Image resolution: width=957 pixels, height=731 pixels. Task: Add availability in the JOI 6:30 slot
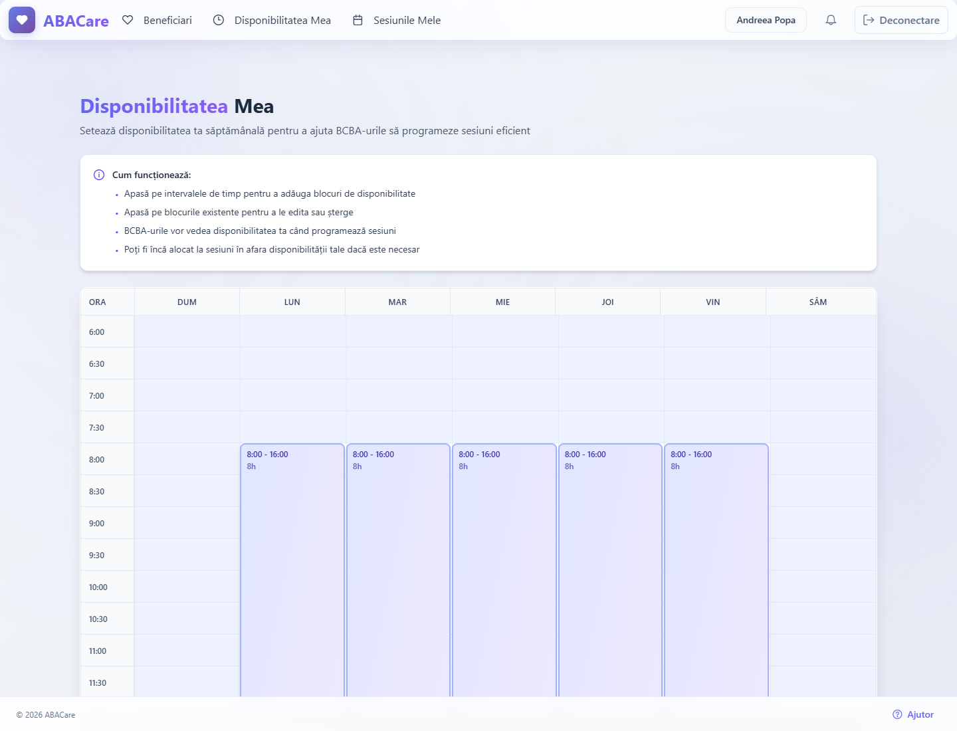point(611,364)
